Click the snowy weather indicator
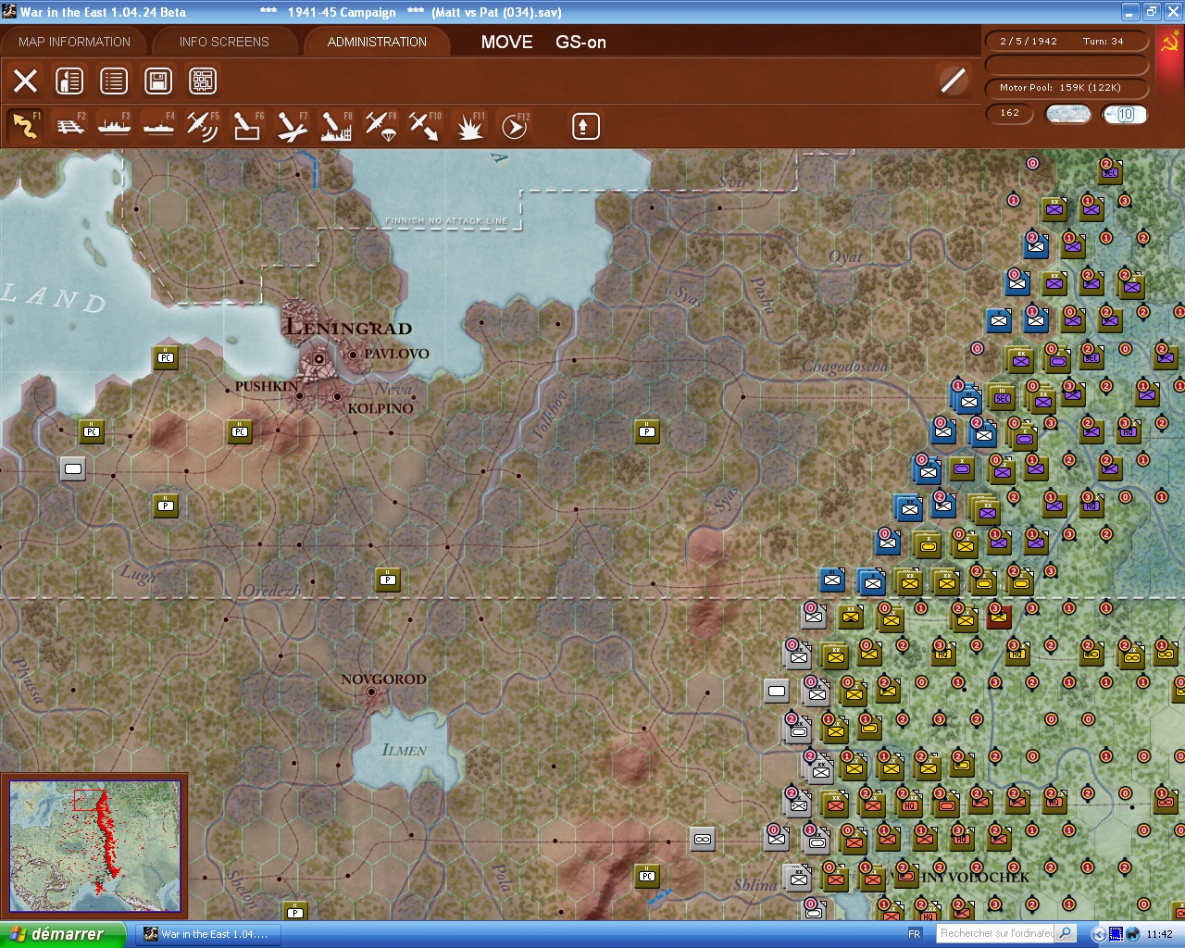This screenshot has height=948, width=1185. (1068, 114)
